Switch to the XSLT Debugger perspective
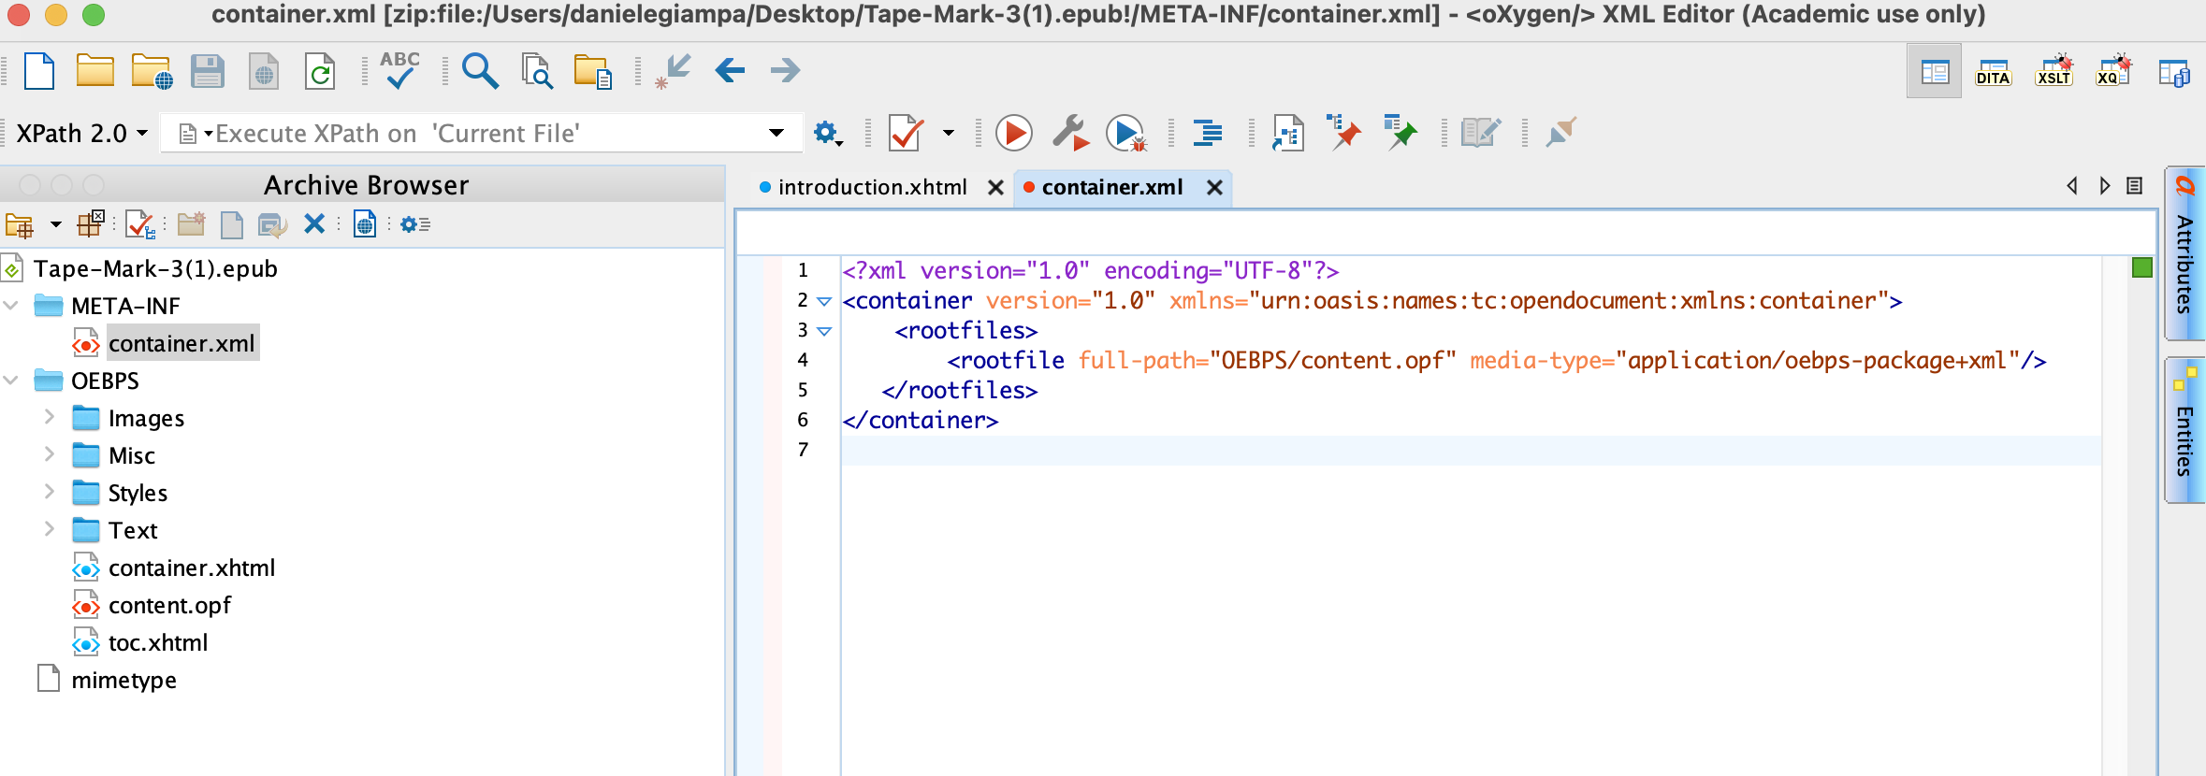This screenshot has height=776, width=2206. coord(2054,70)
